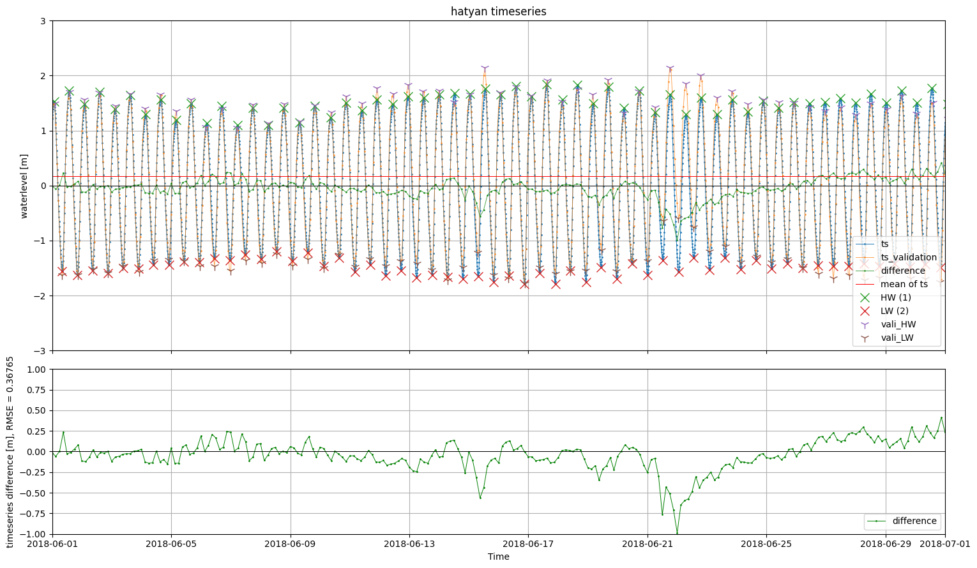Select the 'ts' legend entry
Viewport: 977px width, 568px height.
884,244
